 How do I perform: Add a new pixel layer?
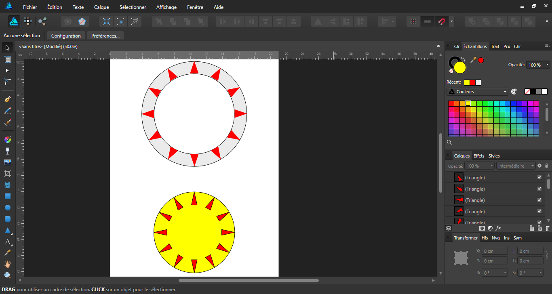click(x=539, y=228)
